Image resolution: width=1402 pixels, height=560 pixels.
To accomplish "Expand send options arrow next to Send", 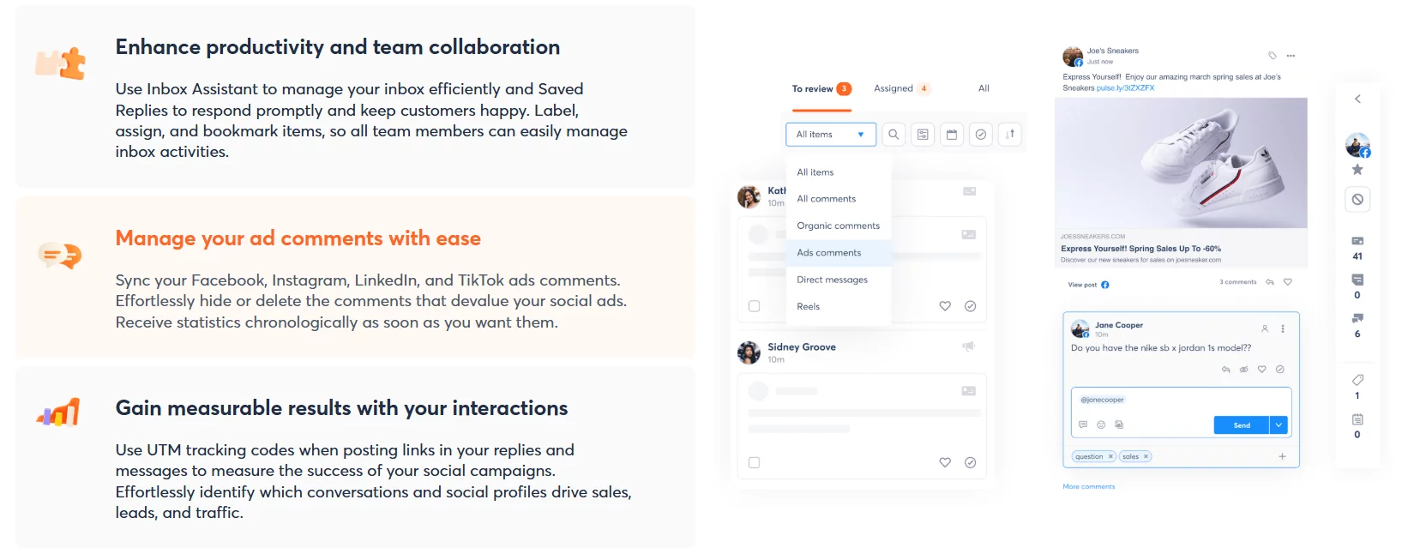I will point(1279,425).
